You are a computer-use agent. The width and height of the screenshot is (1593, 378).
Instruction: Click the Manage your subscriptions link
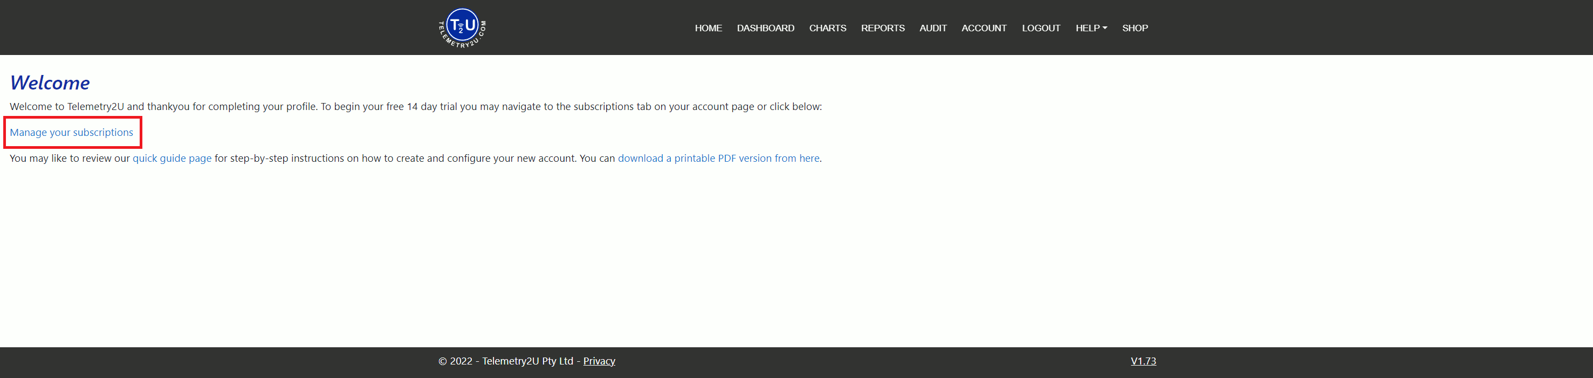point(71,133)
